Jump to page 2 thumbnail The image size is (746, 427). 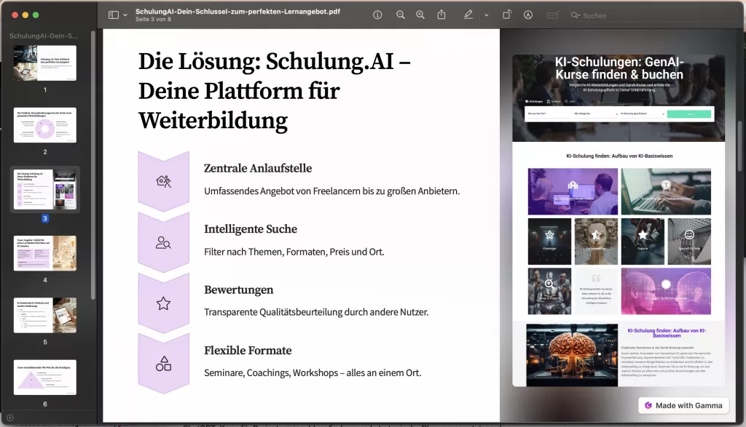[44, 125]
